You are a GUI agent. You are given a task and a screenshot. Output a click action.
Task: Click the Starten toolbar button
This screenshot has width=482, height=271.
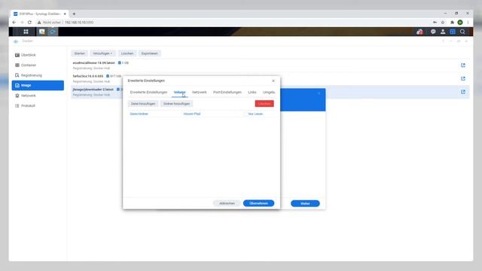coord(79,53)
